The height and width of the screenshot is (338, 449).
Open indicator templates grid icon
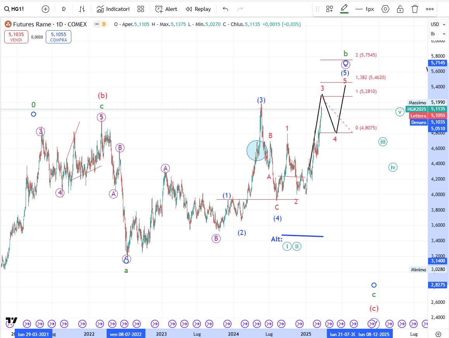[x=141, y=9]
